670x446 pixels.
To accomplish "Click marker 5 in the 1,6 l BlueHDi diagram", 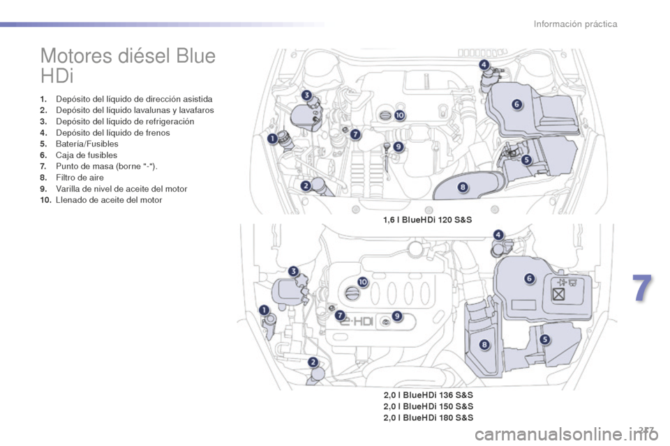I will [x=526, y=160].
